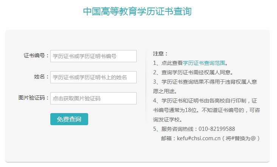Click the 图片验证码 label
The height and width of the screenshot is (167, 277).
[x=33, y=98]
